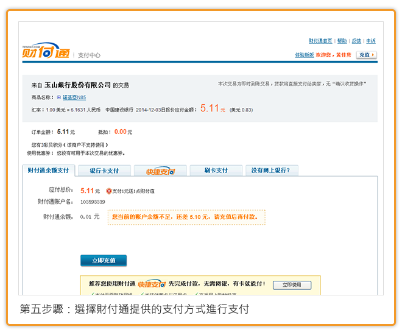Select the 财付通余额支付 tab
The image size is (402, 335).
(x=49, y=171)
